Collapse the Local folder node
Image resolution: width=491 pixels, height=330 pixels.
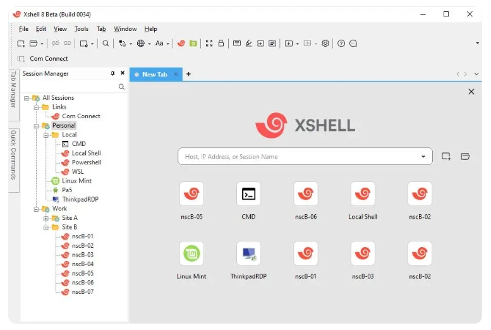(x=46, y=135)
